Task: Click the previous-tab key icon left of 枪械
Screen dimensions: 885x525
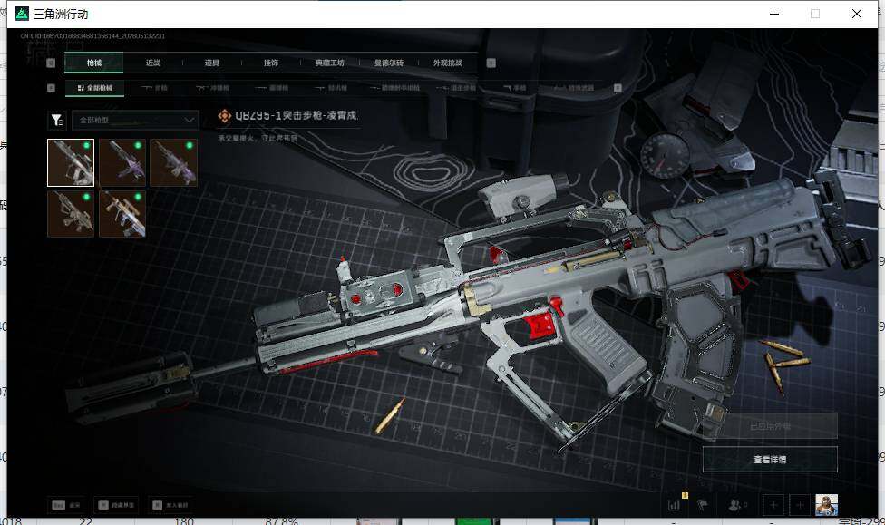Action: pos(51,63)
